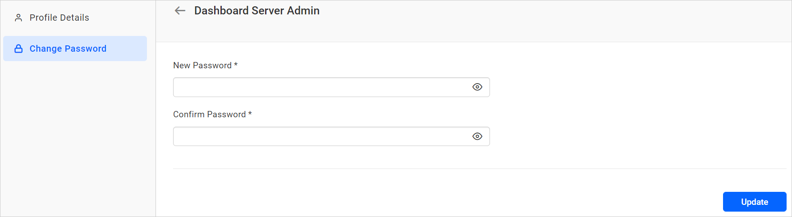Image resolution: width=792 pixels, height=217 pixels.
Task: Open the Profile Details section
Action: (59, 18)
